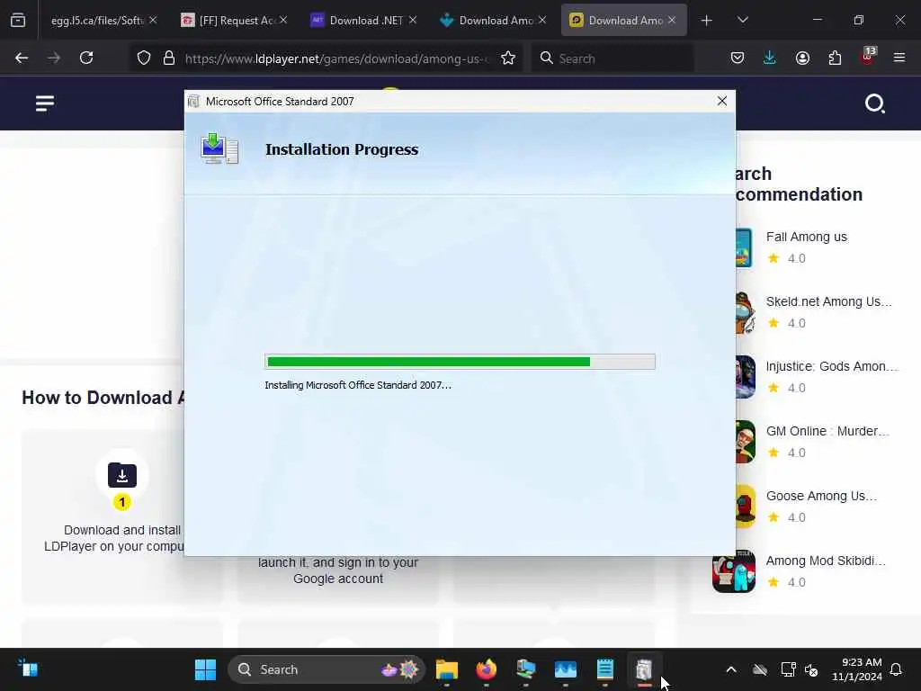
Task: Open the Firefox downloads panel
Action: [770, 58]
